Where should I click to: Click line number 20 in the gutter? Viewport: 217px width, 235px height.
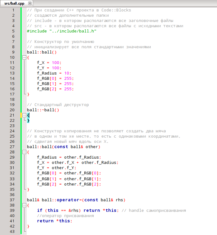pos(12,110)
